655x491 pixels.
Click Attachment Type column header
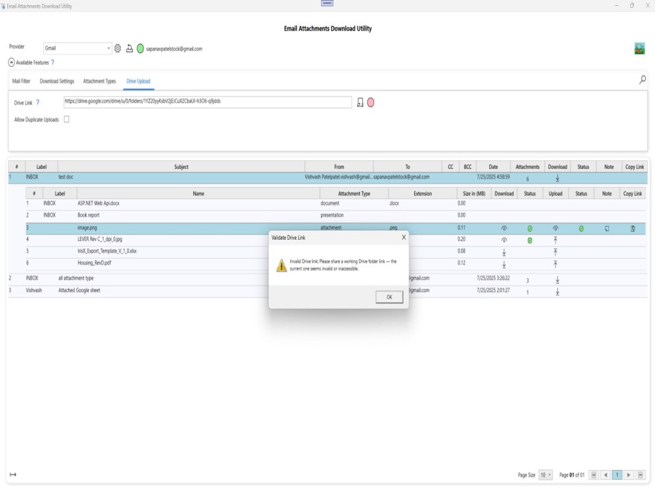click(354, 193)
